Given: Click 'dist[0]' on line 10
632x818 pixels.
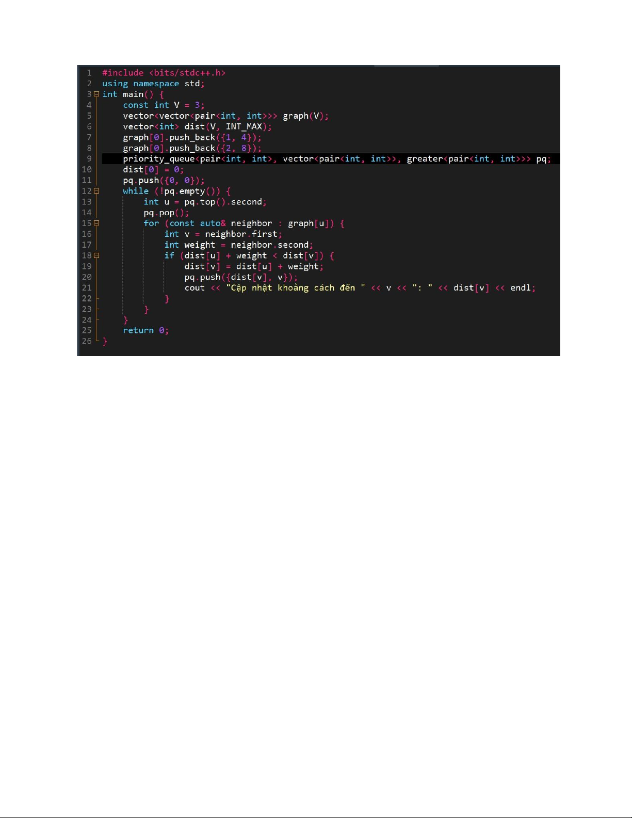Looking at the screenshot, I should tap(141, 170).
